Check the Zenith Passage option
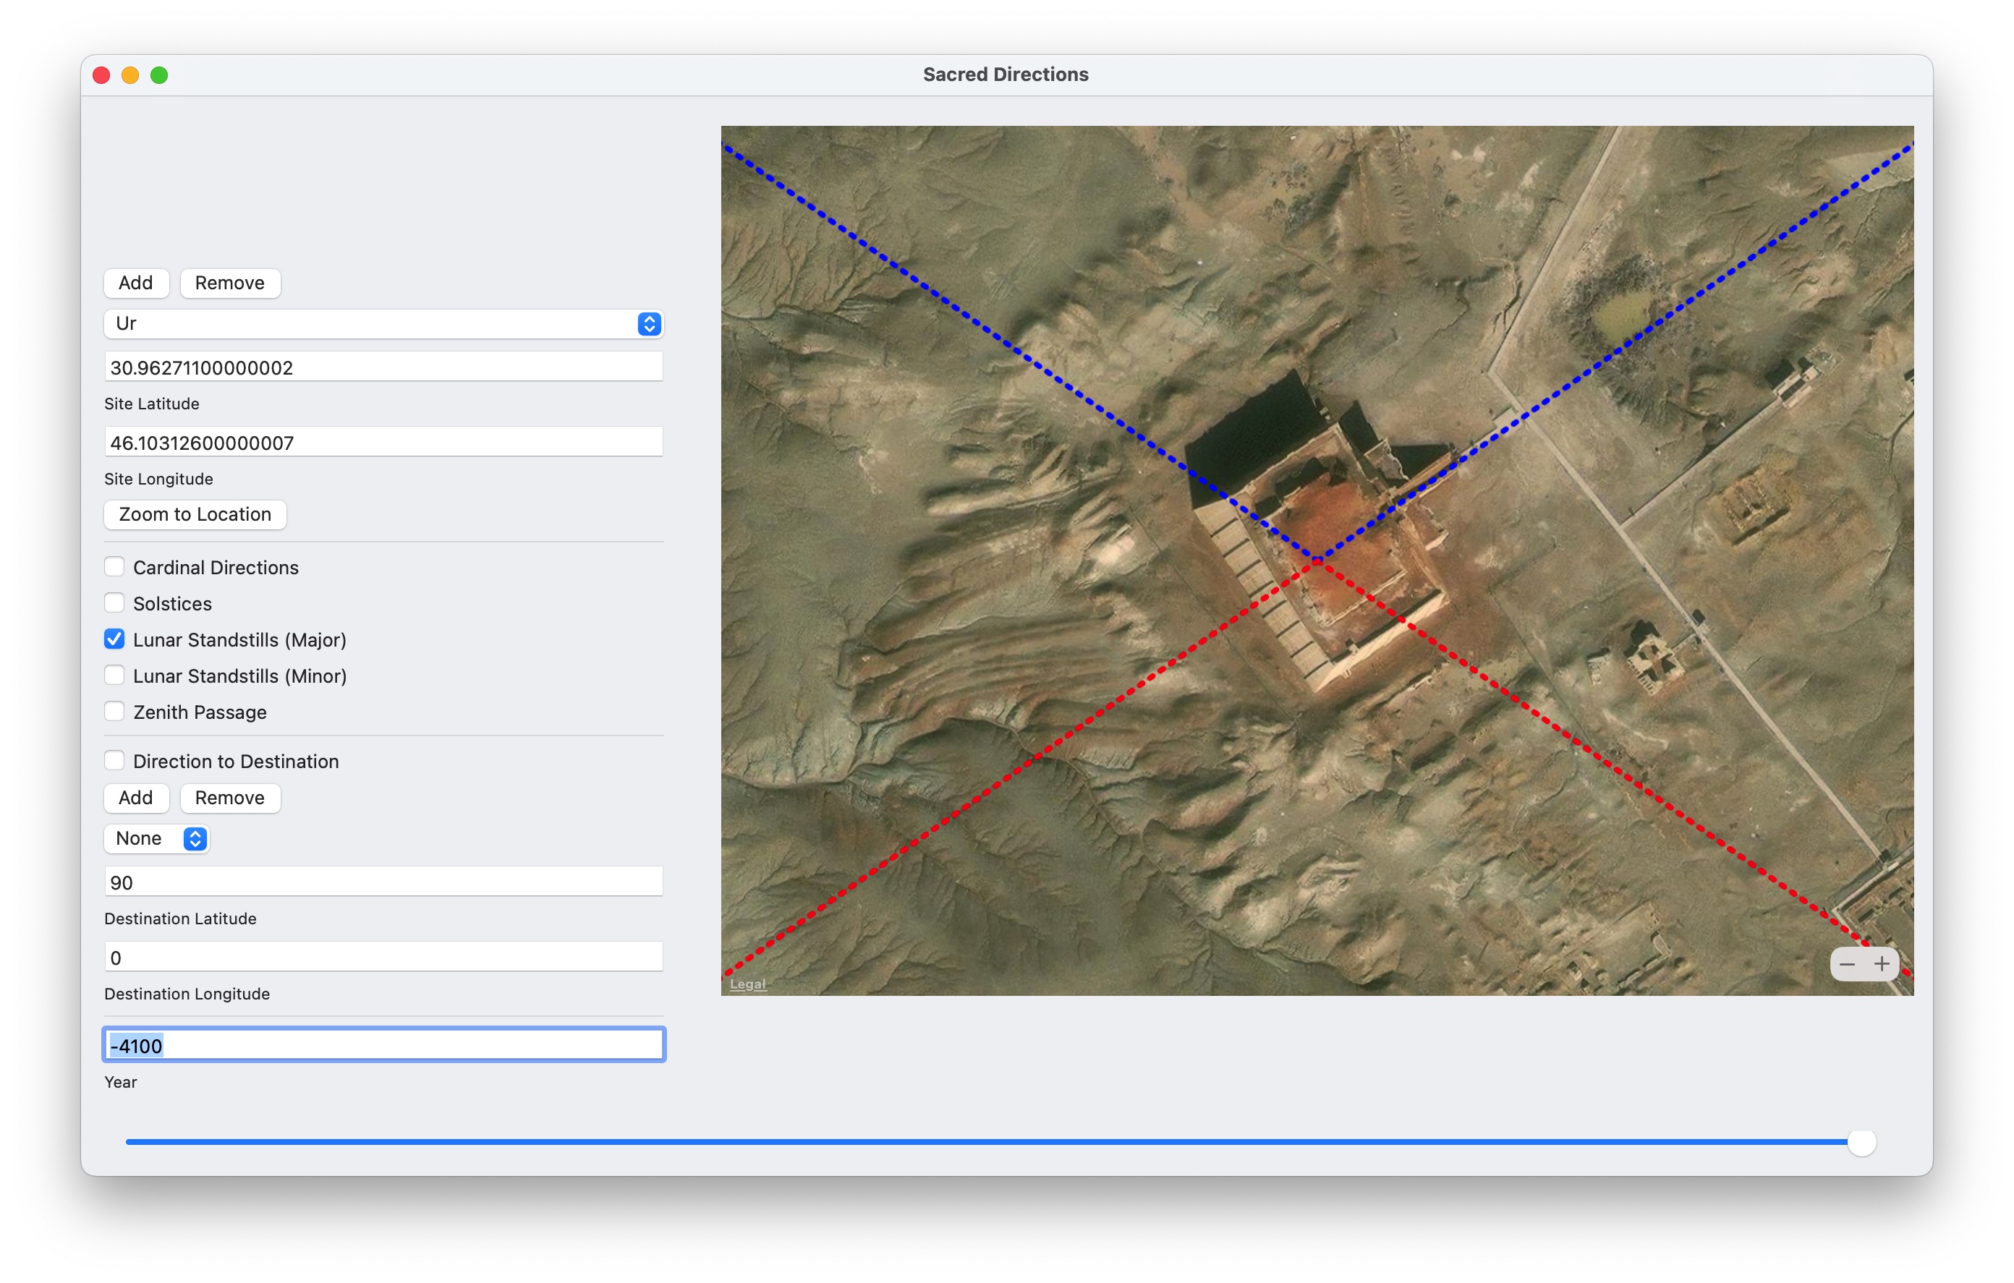The width and height of the screenshot is (2014, 1283). (x=114, y=712)
